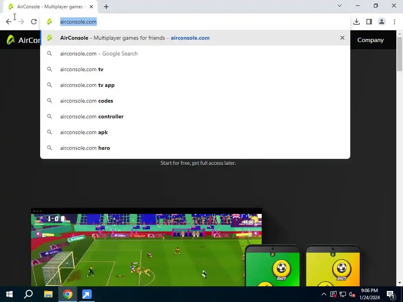403x302 pixels.
Task: Click the network icon in system tray
Action: tap(343, 294)
